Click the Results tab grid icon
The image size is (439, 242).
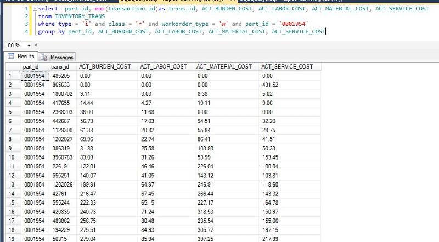[11, 57]
